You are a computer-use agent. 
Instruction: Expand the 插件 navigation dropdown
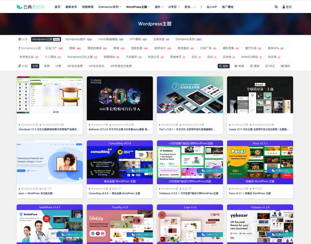pyautogui.click(x=159, y=7)
